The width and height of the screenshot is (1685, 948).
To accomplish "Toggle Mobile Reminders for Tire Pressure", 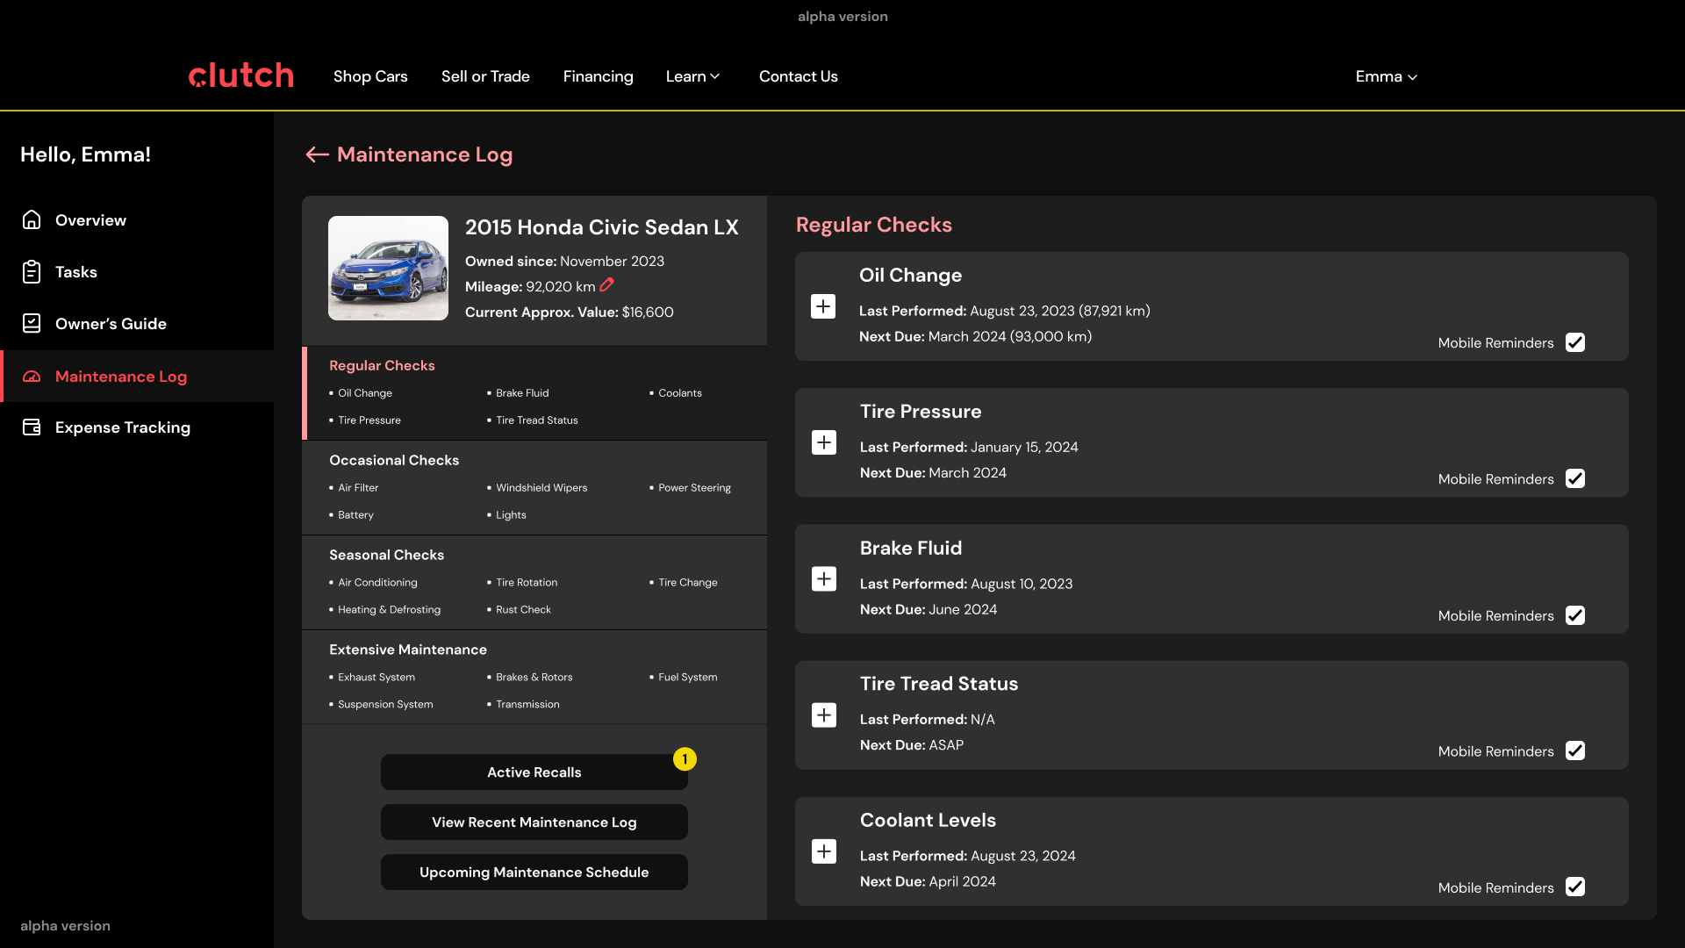I will pyautogui.click(x=1575, y=478).
